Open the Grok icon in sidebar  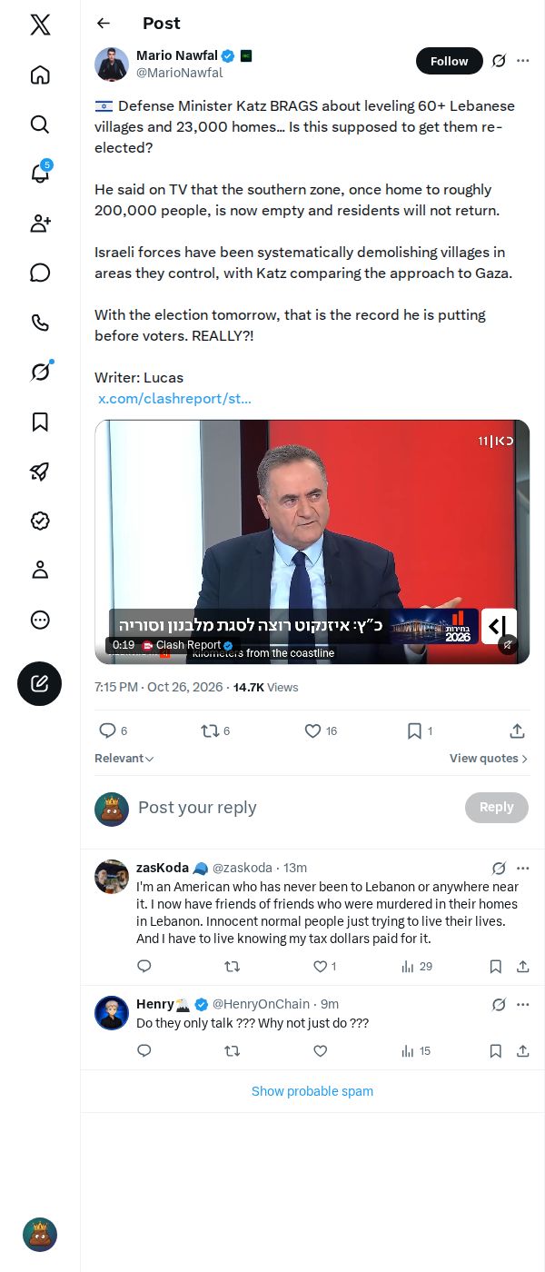pos(40,372)
